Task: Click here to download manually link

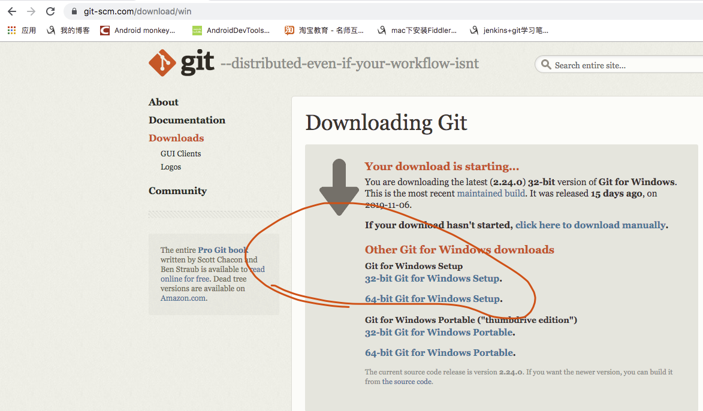Action: (x=590, y=225)
